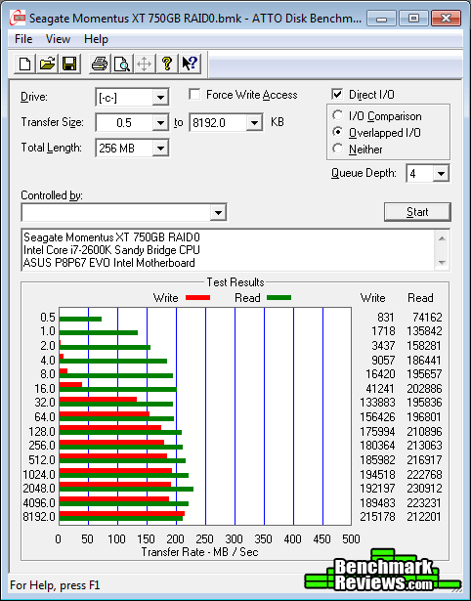Open the File menu

pyautogui.click(x=23, y=39)
